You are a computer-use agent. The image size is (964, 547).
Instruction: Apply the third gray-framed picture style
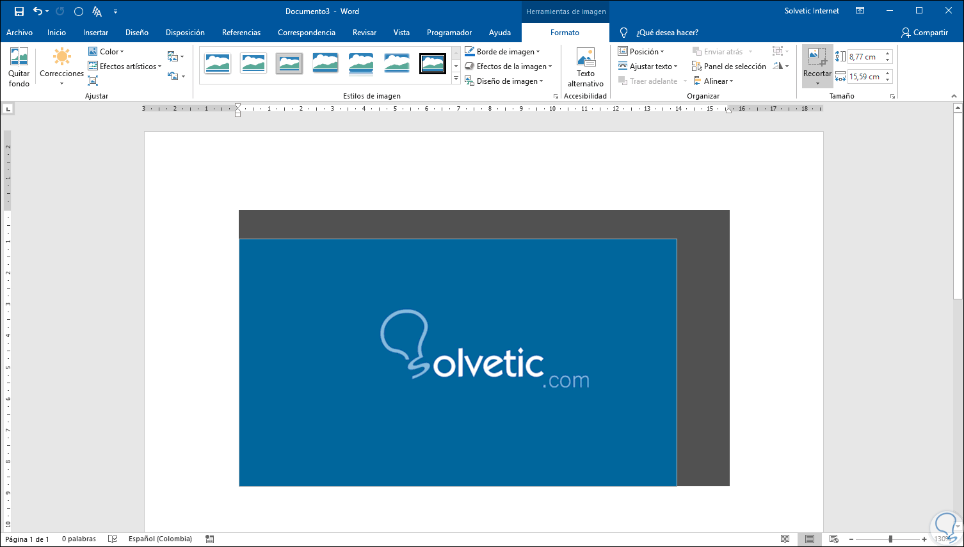coord(289,63)
